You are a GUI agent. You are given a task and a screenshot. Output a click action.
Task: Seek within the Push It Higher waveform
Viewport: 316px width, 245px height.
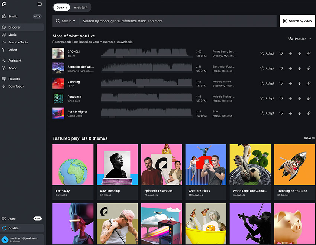click(x=147, y=112)
